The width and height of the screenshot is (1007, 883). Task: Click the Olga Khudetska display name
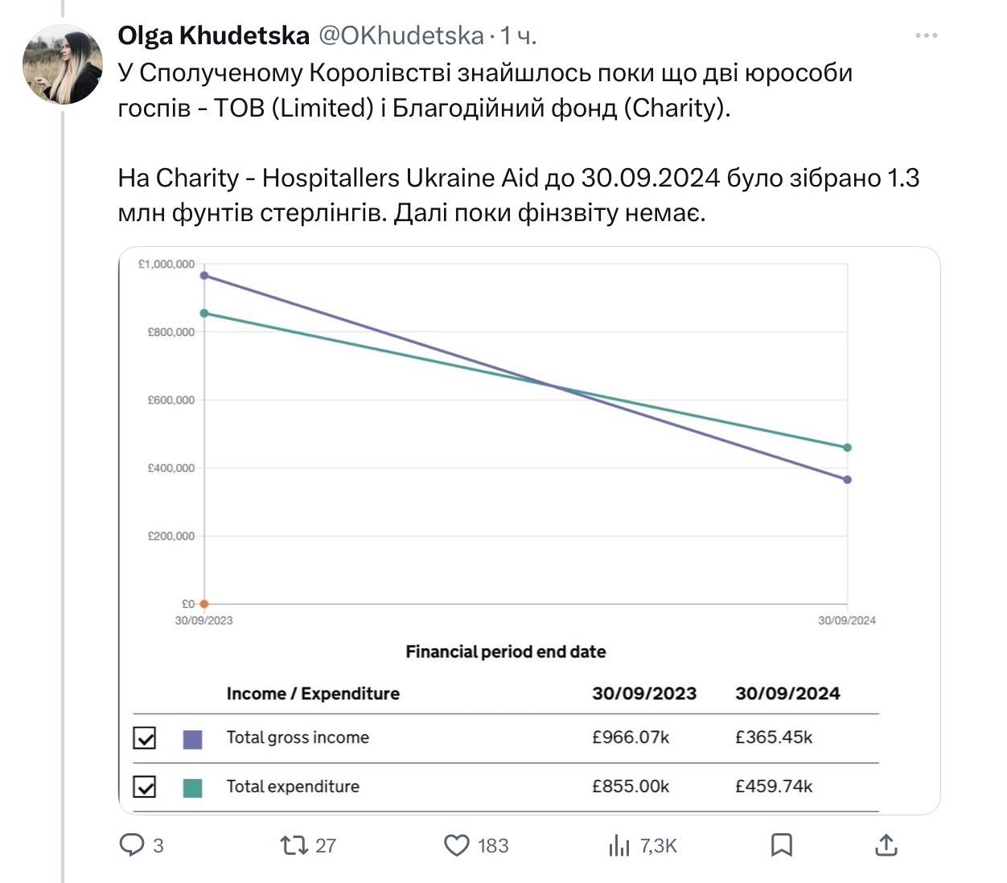[x=213, y=35]
